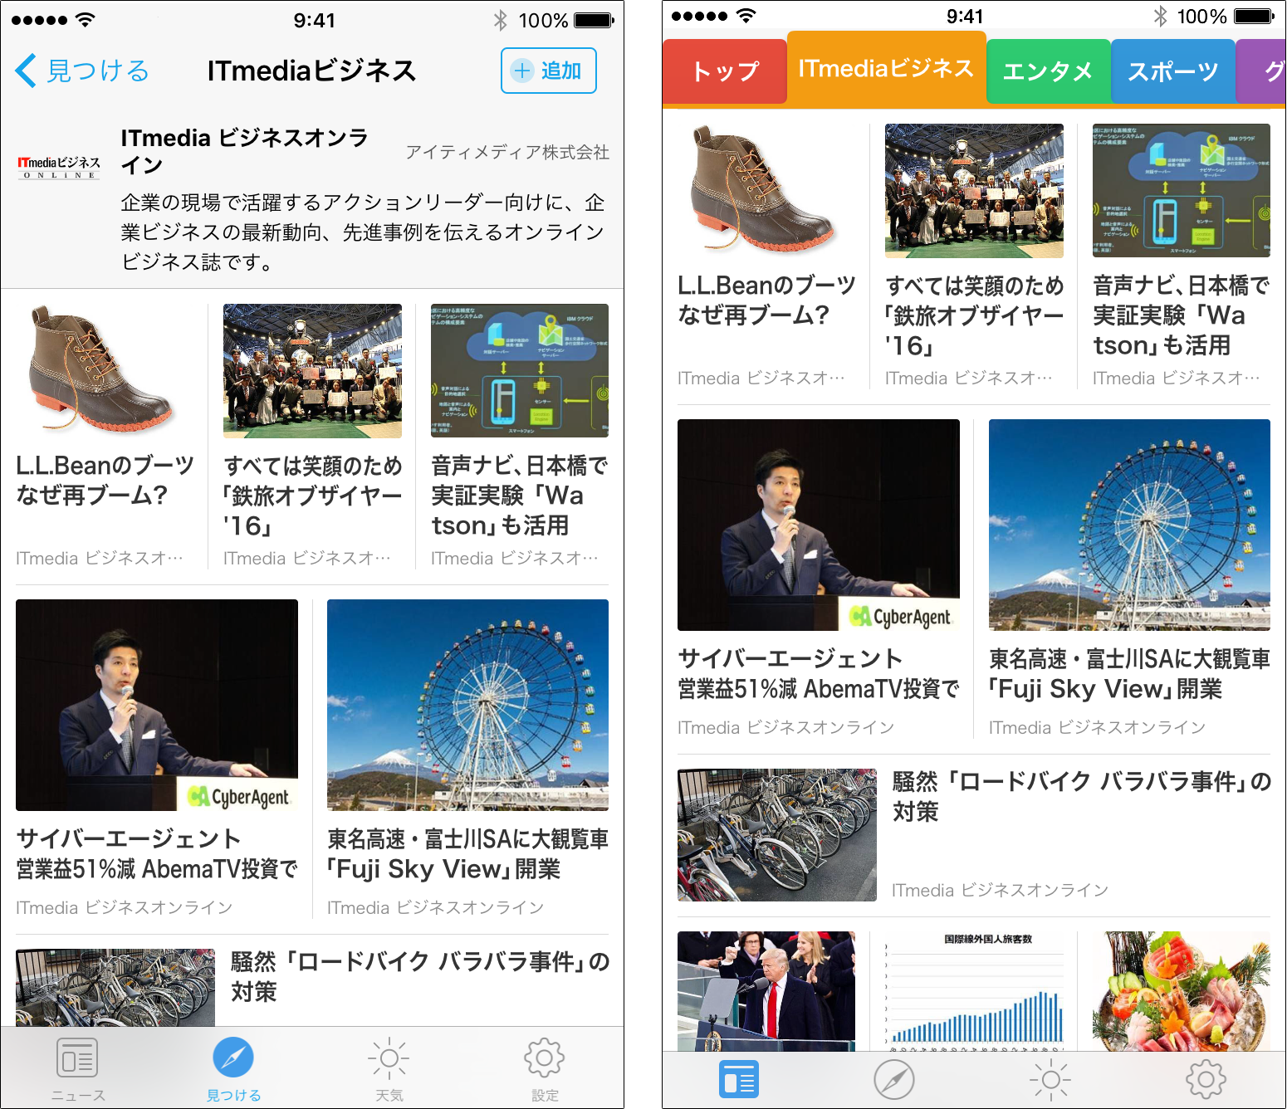This screenshot has height=1109, width=1287.
Task: Tap the ニュース tab icon in left phone
Action: [x=77, y=1058]
